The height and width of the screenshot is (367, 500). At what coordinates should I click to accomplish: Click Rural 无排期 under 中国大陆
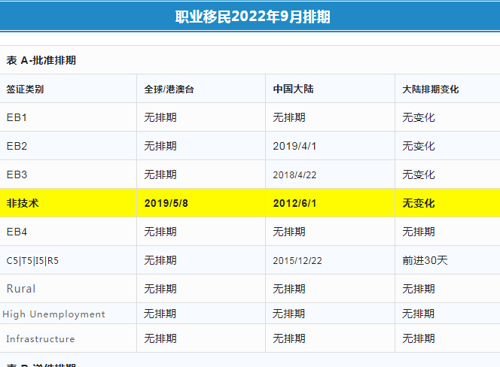pyautogui.click(x=289, y=289)
